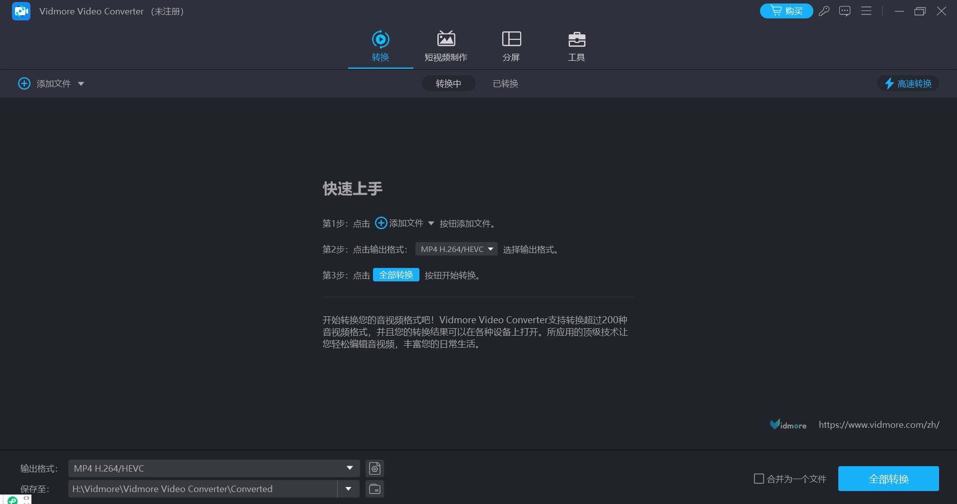Switch to the 工具 tab
The image size is (957, 504).
[576, 46]
